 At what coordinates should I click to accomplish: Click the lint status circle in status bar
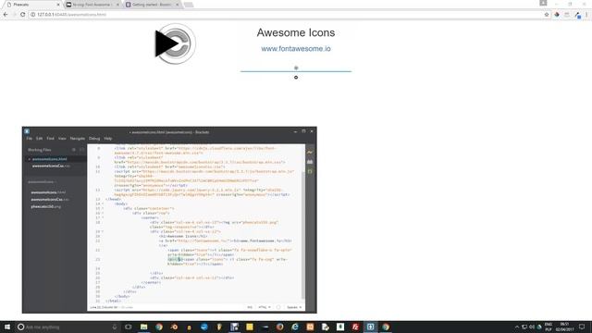(x=278, y=307)
